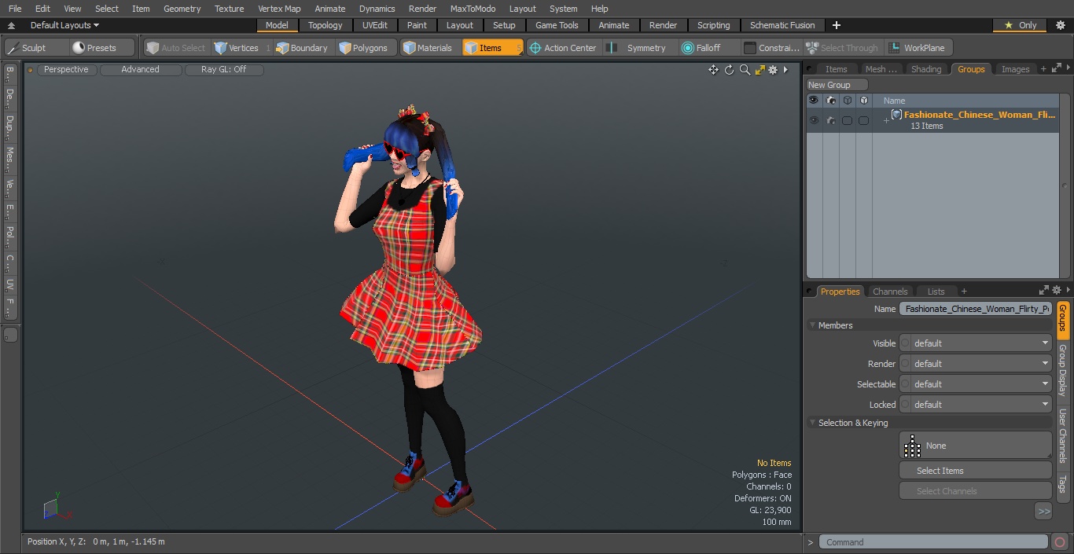Activate Items selection mode
This screenshot has height=554, width=1074.
492,48
